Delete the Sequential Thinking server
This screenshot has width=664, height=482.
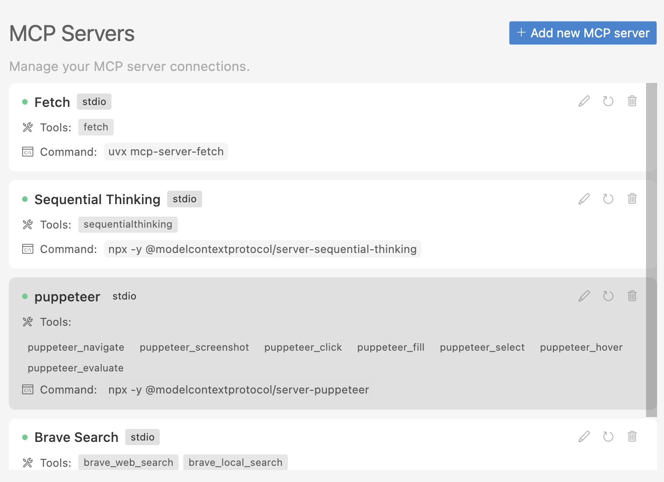point(632,199)
